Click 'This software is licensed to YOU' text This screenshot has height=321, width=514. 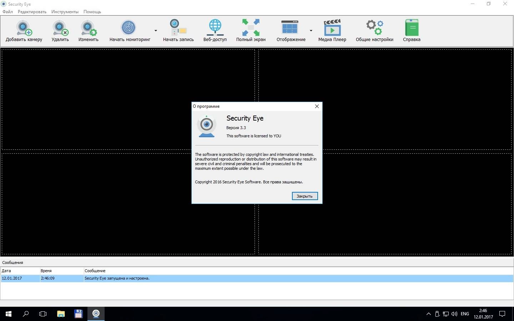(x=253, y=136)
